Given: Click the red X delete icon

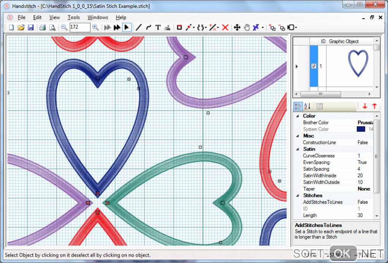Looking at the screenshot, I should click(225, 27).
